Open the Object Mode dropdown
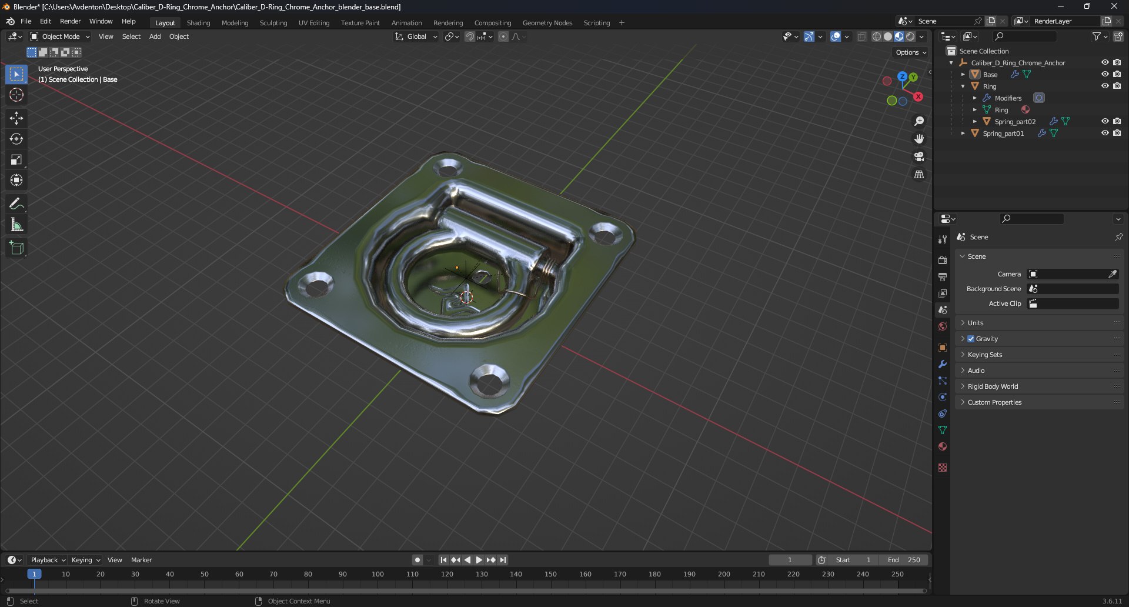The height and width of the screenshot is (607, 1129). 60,36
